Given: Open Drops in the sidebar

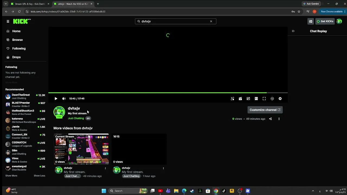Looking at the screenshot, I should (16, 57).
